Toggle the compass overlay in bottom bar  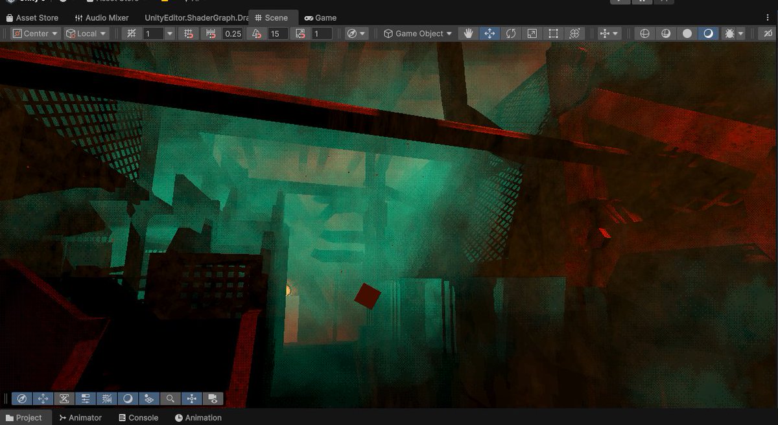(x=21, y=398)
